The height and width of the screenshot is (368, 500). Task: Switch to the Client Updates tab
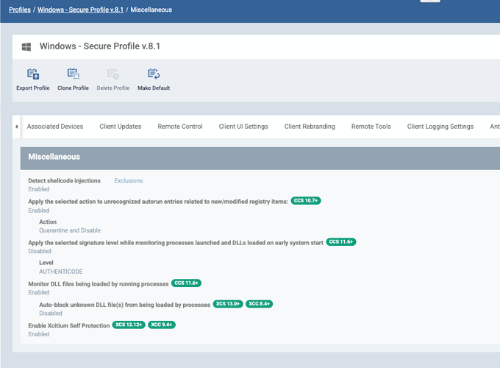pos(121,127)
